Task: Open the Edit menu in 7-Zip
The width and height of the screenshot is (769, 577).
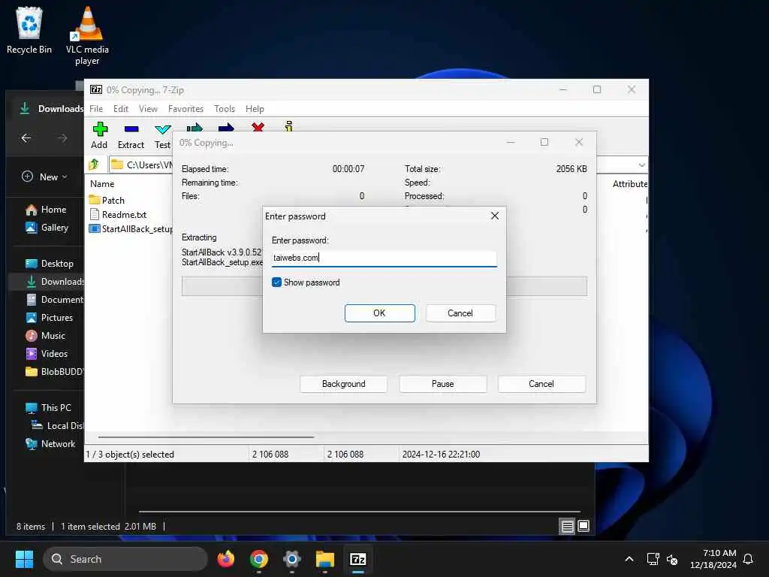Action: [x=121, y=108]
